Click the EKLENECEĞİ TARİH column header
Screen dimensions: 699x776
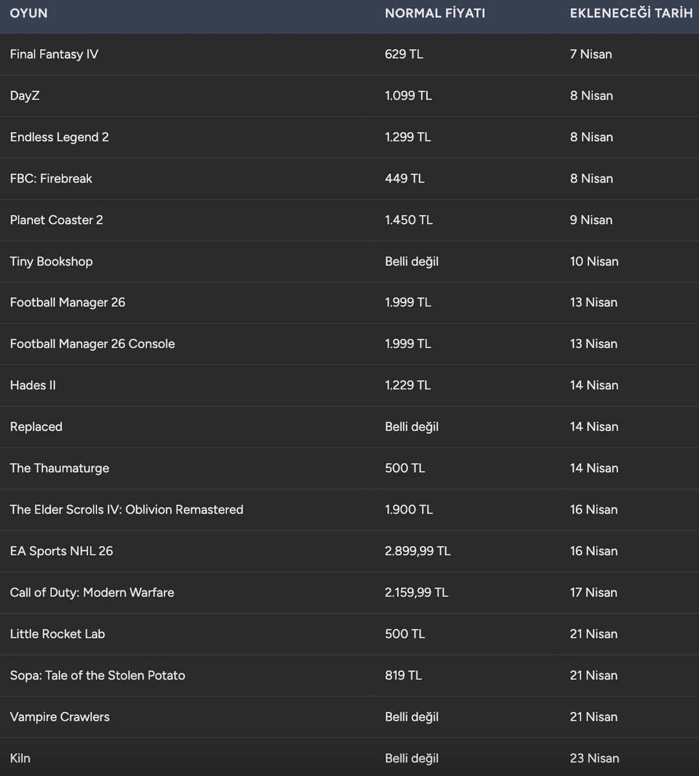click(x=631, y=14)
